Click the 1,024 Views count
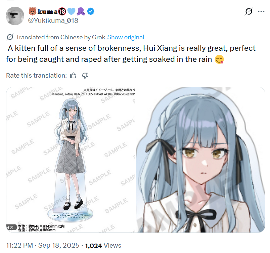The height and width of the screenshot is (253, 270). point(103,245)
